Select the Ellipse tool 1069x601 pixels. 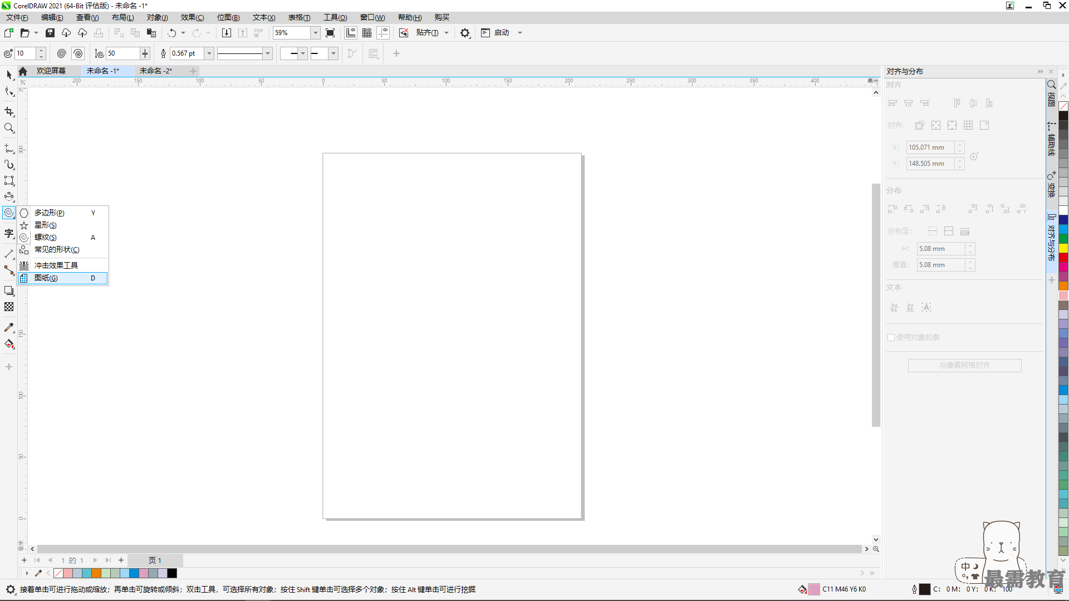tap(9, 196)
